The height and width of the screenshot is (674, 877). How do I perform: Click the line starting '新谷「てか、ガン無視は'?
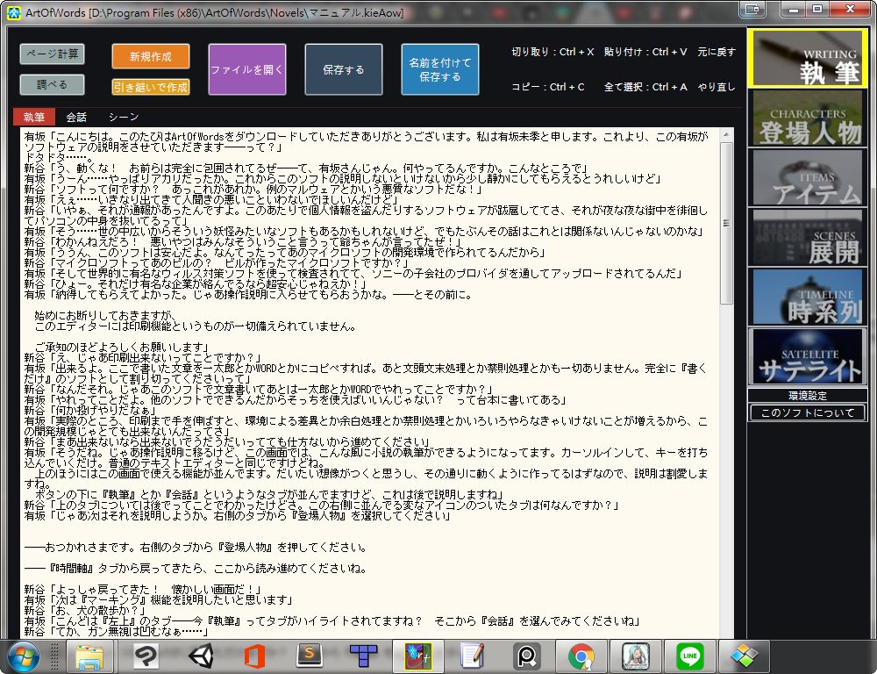point(117,632)
